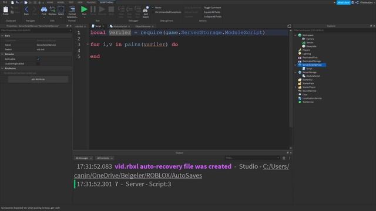Click Toggle Comment action
Screen dimensions: 376x211
[212, 8]
